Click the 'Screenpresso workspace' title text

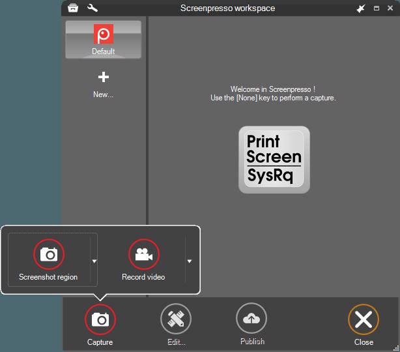point(227,8)
